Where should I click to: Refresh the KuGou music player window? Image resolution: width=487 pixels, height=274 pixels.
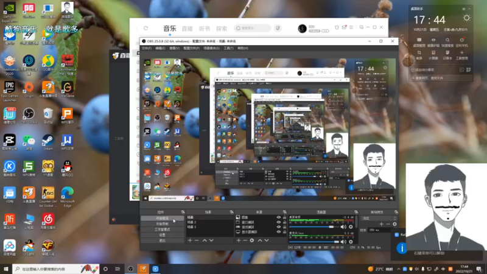145,28
